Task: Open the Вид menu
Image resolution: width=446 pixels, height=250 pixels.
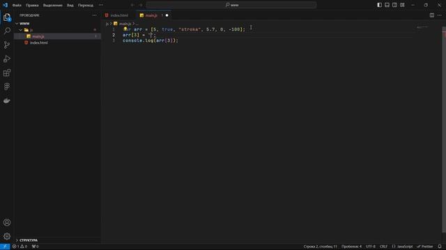Action: pos(70,5)
